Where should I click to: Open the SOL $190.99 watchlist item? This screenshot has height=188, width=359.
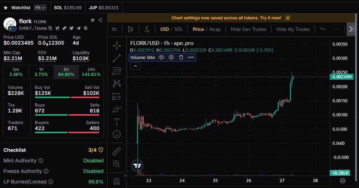[68, 7]
